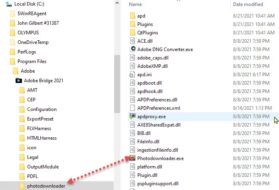Select the QtPlugins folder icon
Viewport: 279px width, 190px height.
tap(133, 33)
